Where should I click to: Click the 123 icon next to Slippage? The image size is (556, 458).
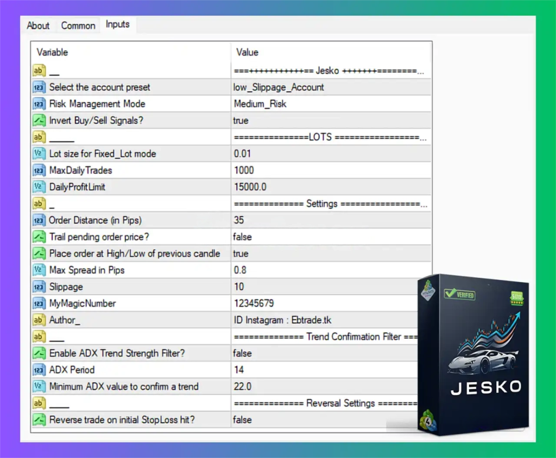pos(38,287)
